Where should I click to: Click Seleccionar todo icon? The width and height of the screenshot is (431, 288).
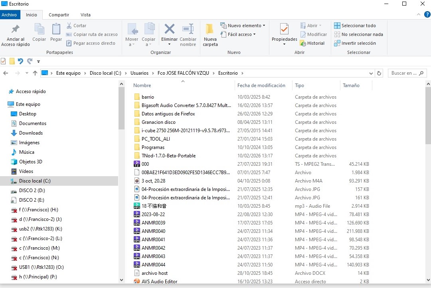[337, 26]
